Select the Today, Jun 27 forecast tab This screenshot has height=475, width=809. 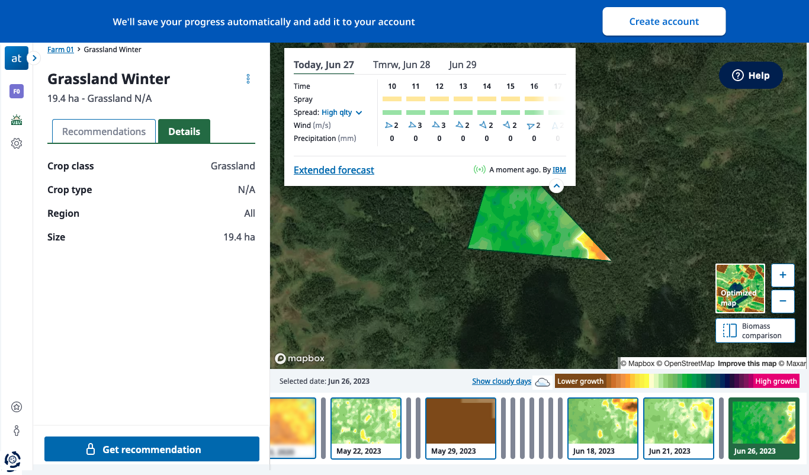324,65
